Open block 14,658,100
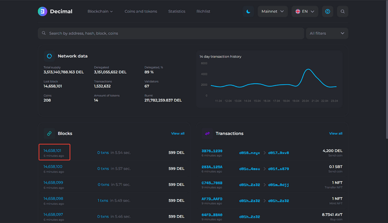The height and width of the screenshot is (223, 388). click(x=53, y=166)
